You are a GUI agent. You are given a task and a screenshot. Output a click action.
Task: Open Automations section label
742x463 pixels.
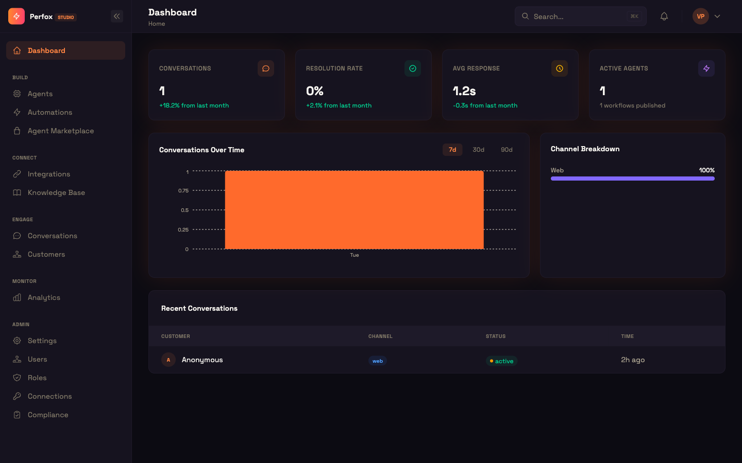click(x=50, y=112)
